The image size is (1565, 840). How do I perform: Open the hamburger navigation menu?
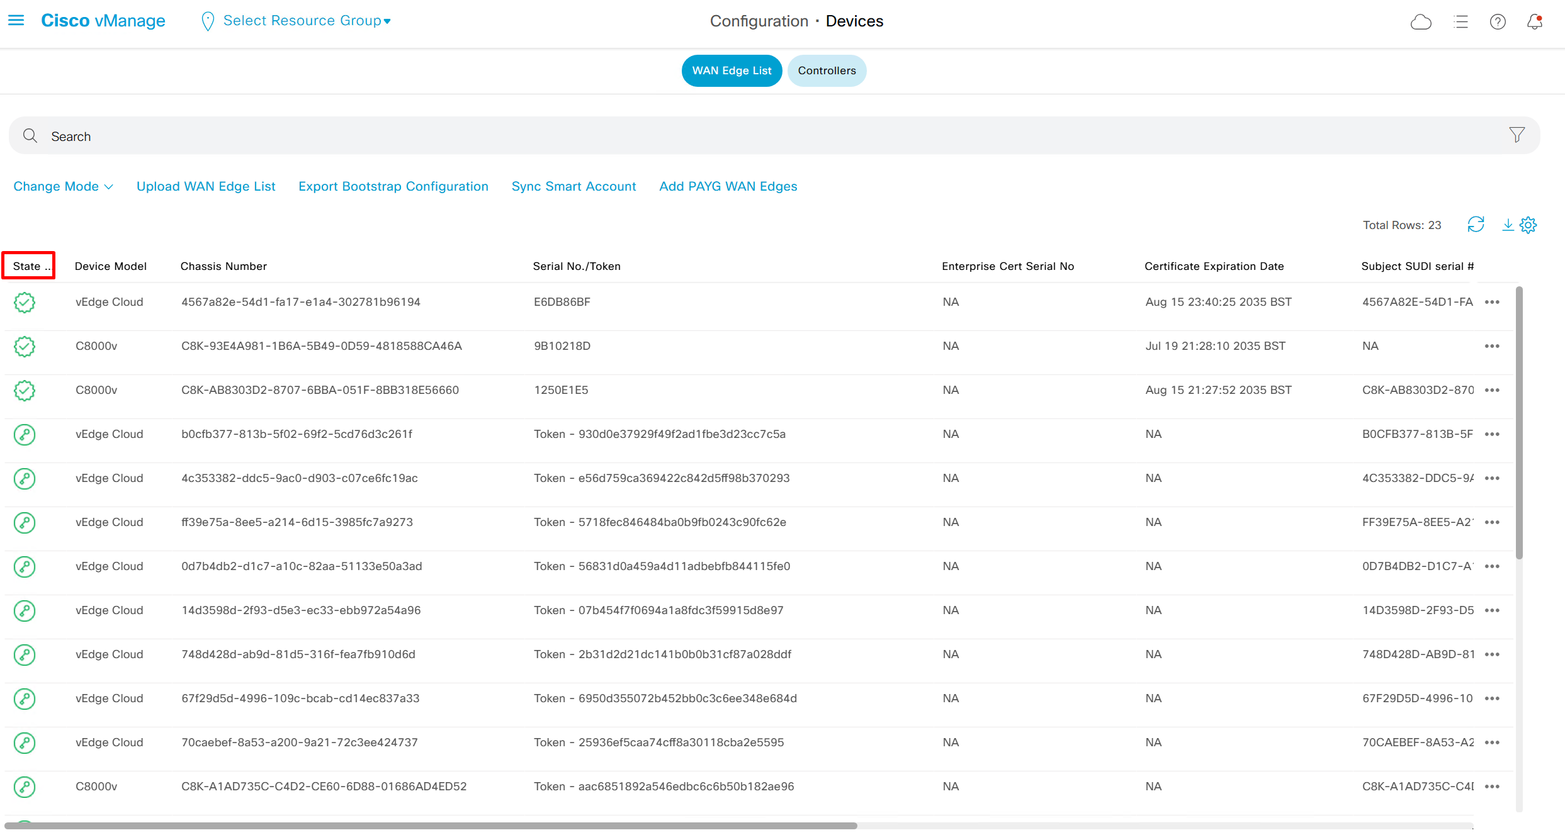pyautogui.click(x=16, y=21)
